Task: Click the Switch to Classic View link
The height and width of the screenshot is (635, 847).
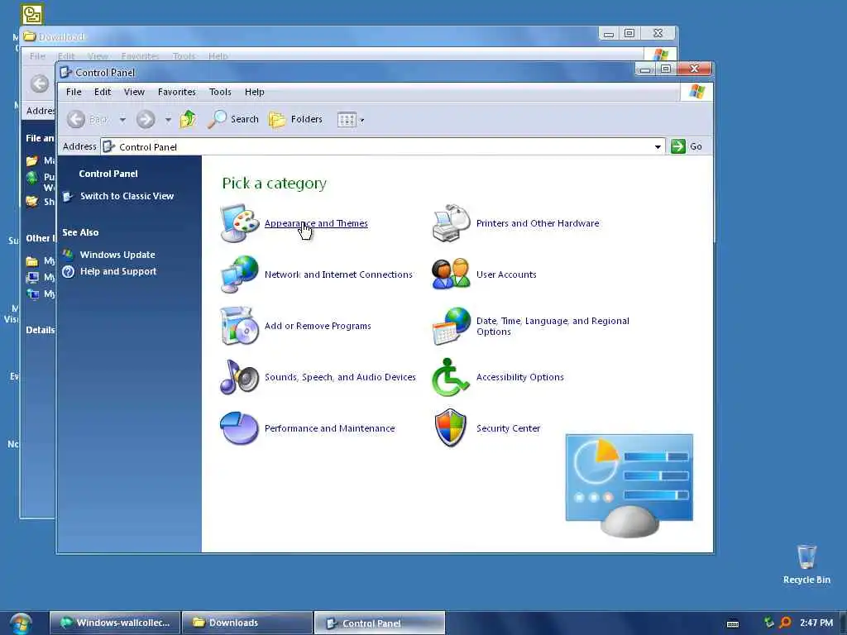Action: (x=127, y=196)
